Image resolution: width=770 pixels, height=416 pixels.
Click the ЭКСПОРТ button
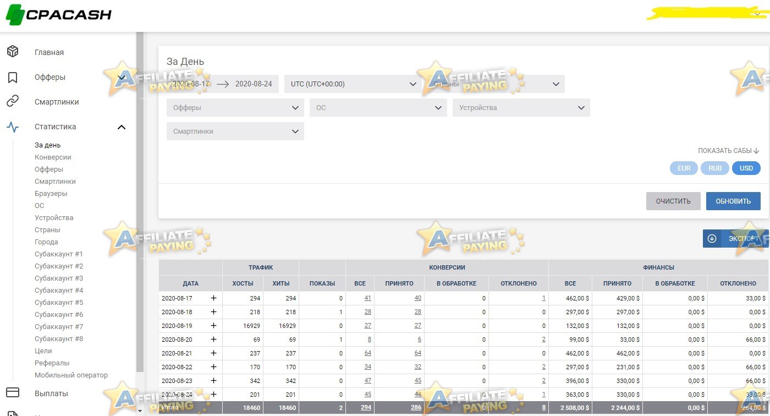pos(736,238)
